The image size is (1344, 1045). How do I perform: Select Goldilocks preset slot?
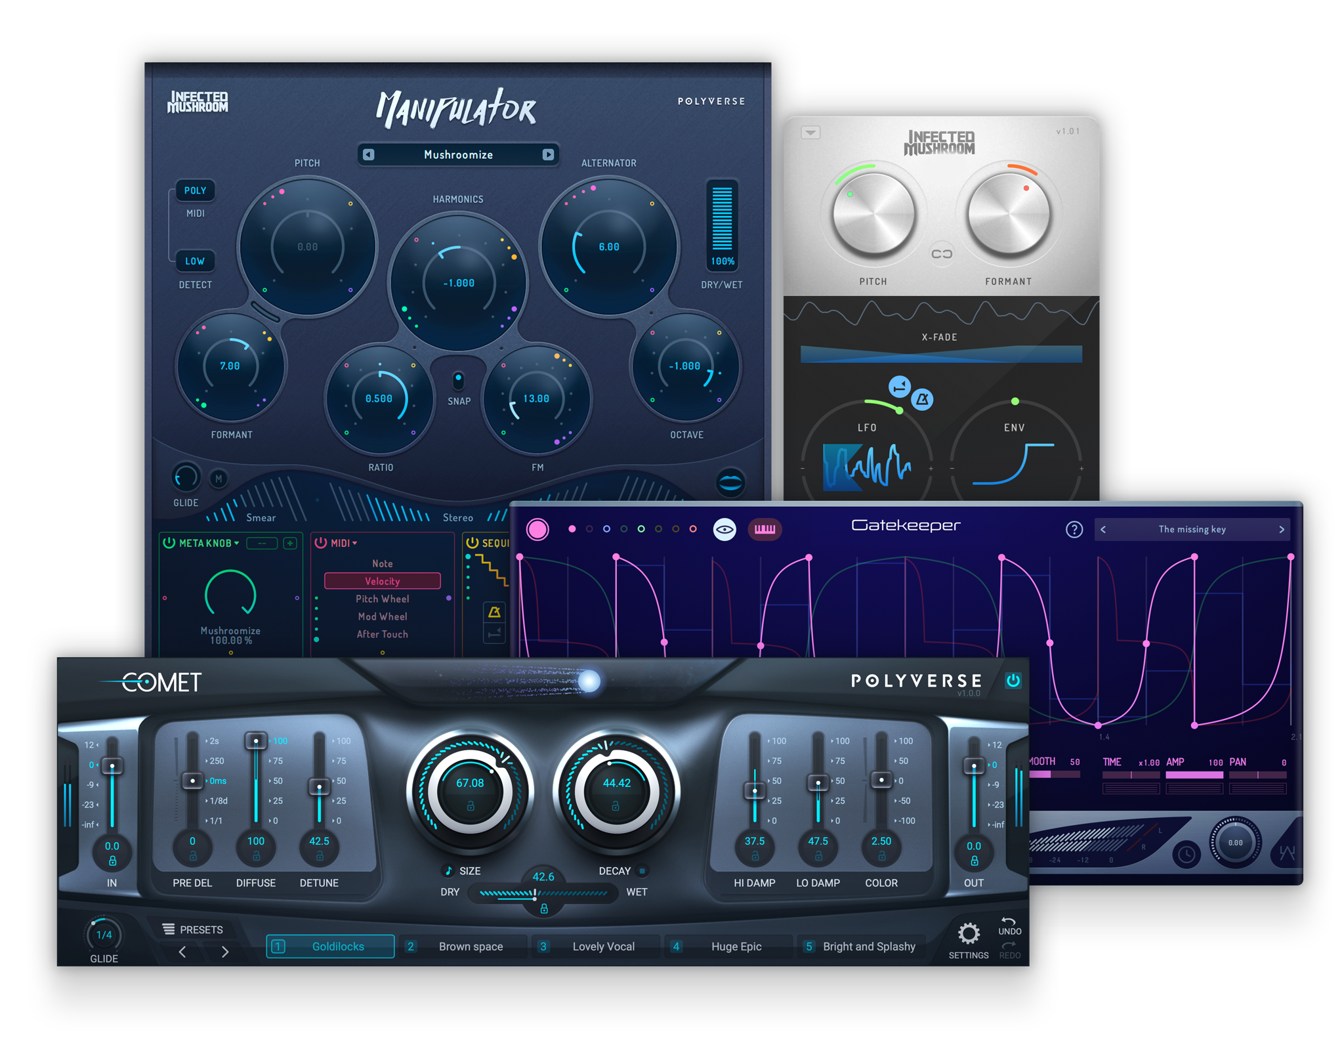point(330,947)
